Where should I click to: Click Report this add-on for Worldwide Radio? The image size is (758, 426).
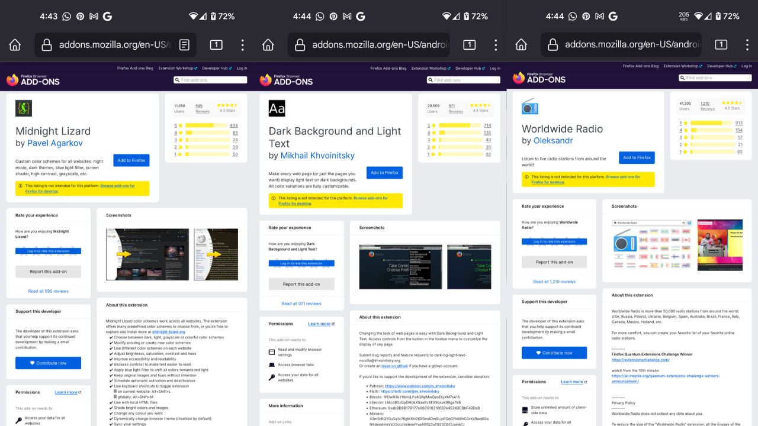[554, 262]
